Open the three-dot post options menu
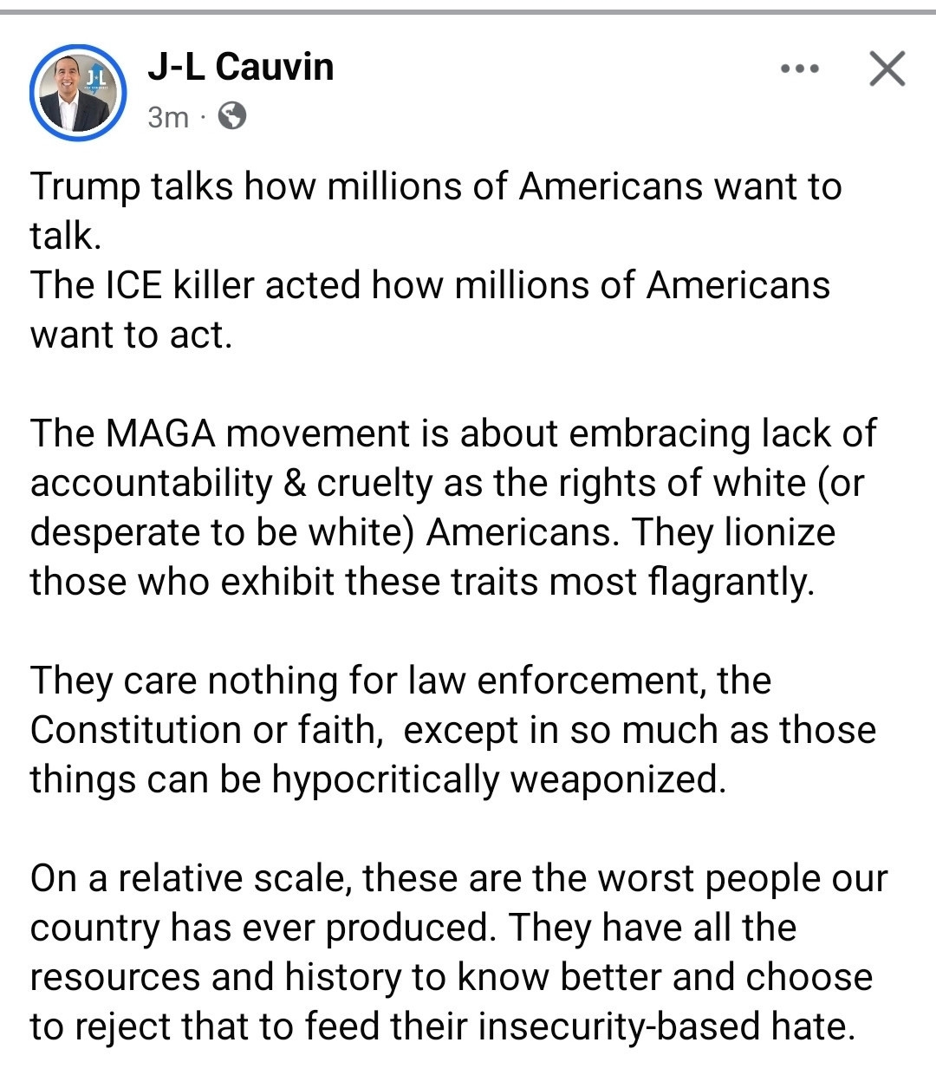The height and width of the screenshot is (1075, 936). 799,68
